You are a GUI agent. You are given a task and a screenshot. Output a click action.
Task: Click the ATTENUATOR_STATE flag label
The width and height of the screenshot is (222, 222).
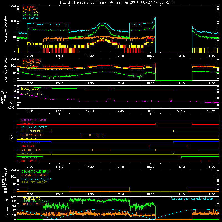pos(34,120)
